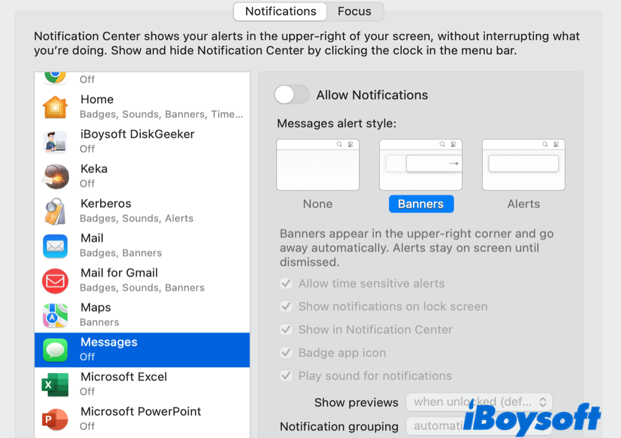Image resolution: width=621 pixels, height=438 pixels.
Task: Select the iBoysoft DiskGeeker icon
Action: pos(55,142)
